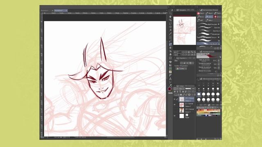Viewport: 262px width, 147px height.
Task: Select the Calque 3 layer row
Action: [x=187, y=99]
